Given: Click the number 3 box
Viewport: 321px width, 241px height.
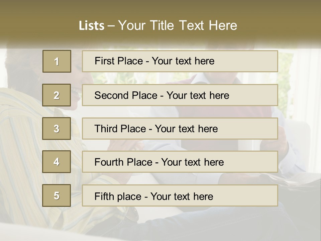Looking at the screenshot, I should point(57,129).
